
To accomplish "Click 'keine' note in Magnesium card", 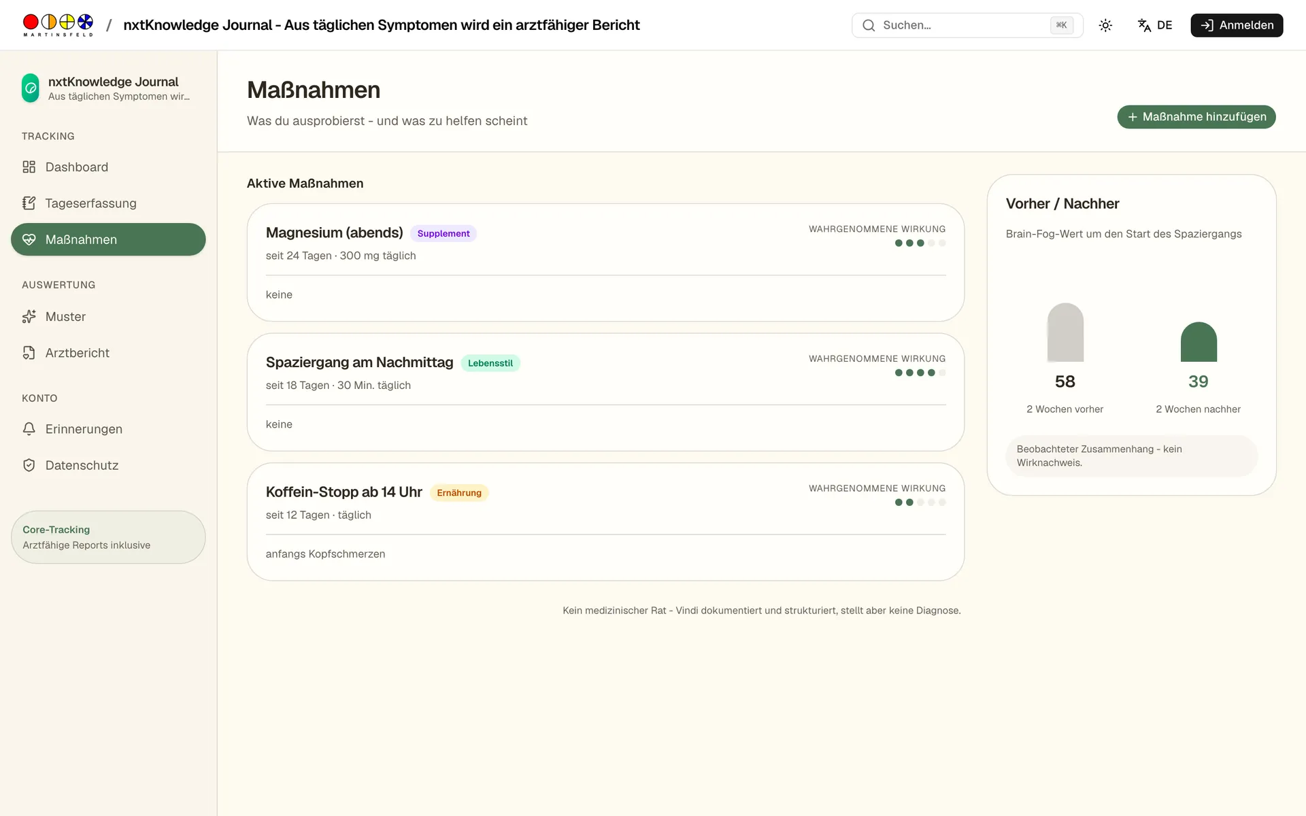I will (x=279, y=294).
